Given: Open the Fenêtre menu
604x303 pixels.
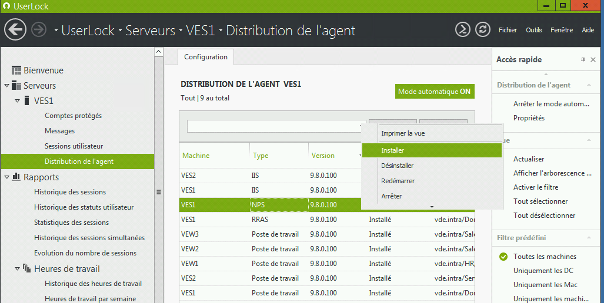Looking at the screenshot, I should coord(562,30).
